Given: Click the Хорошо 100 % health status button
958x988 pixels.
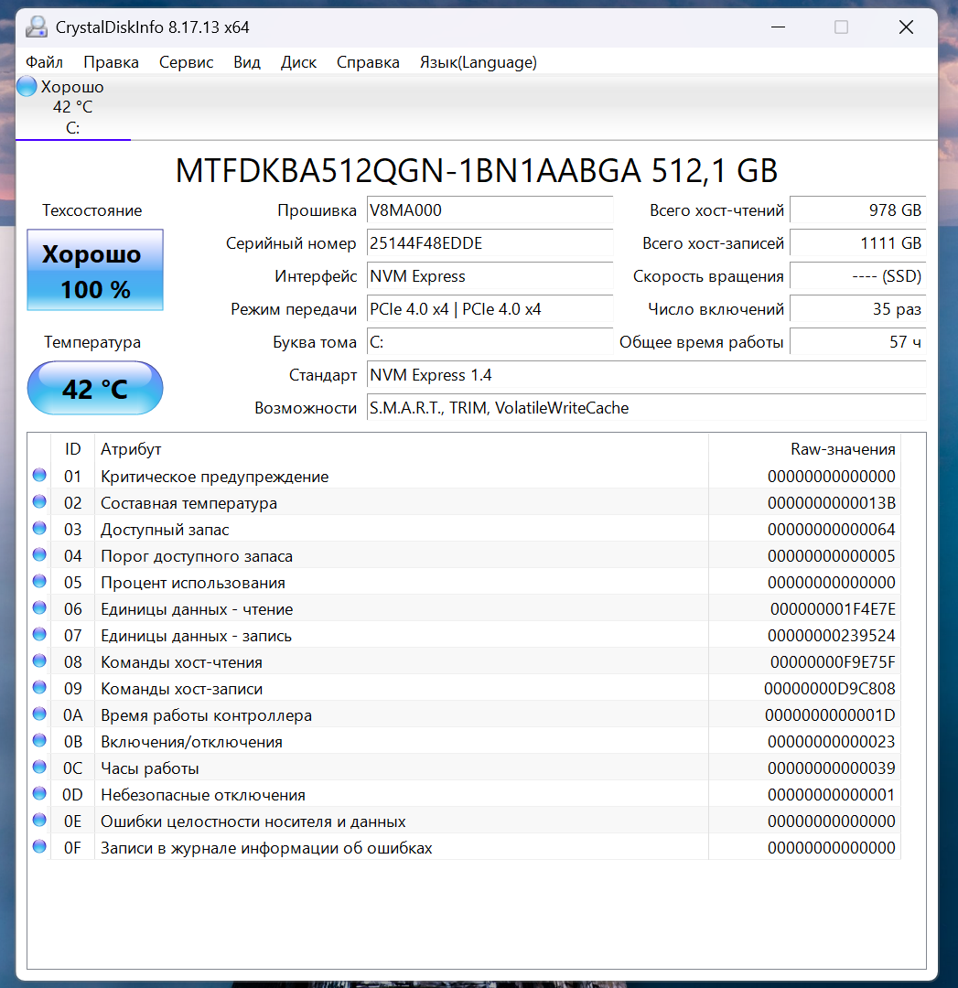Looking at the screenshot, I should point(95,270).
